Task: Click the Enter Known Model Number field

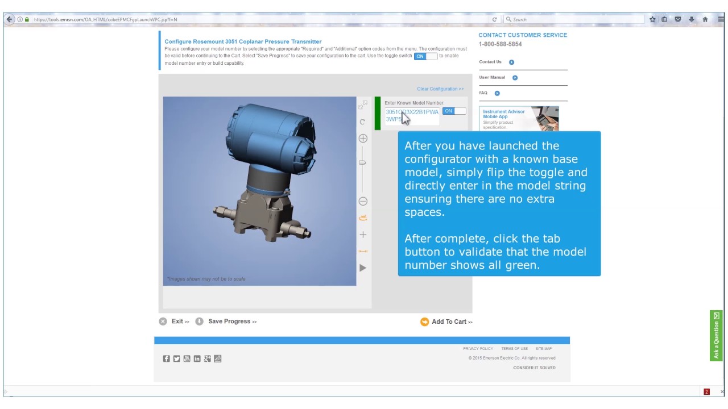Action: pyautogui.click(x=412, y=116)
